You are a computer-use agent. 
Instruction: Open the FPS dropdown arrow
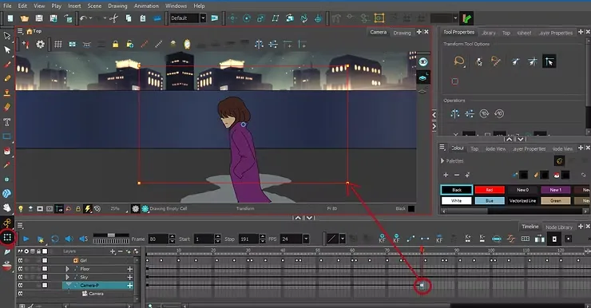tap(306, 239)
